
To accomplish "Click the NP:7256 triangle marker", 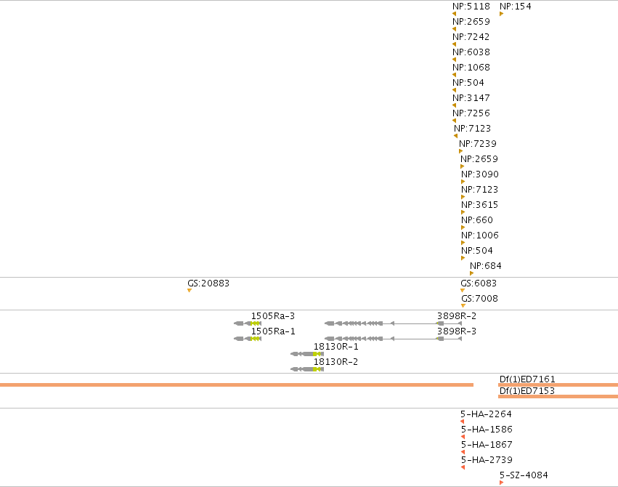I will click(x=455, y=121).
